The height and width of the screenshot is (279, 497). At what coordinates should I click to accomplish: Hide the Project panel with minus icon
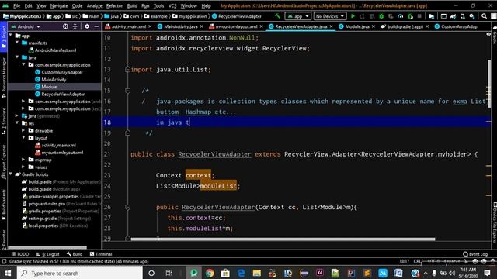[96, 26]
